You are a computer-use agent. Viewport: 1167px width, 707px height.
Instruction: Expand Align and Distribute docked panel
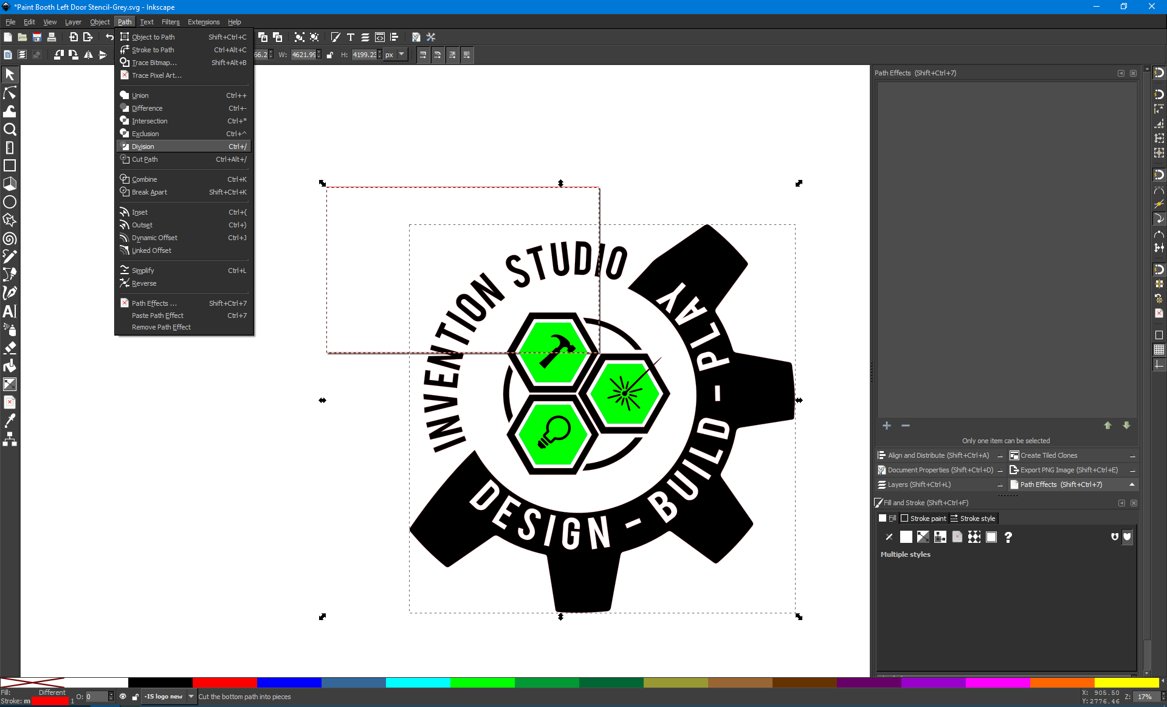coord(940,455)
